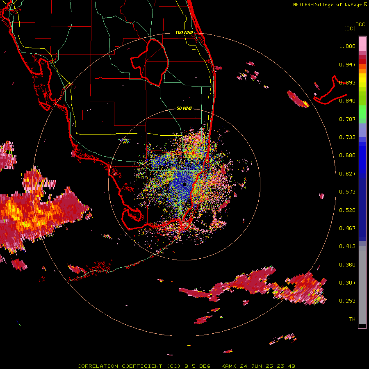Pick the gray lower section of color bar
369x369 pixels.
(362, 285)
